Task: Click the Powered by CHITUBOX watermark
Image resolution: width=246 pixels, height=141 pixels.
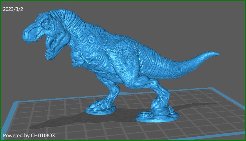Action: tap(29, 135)
